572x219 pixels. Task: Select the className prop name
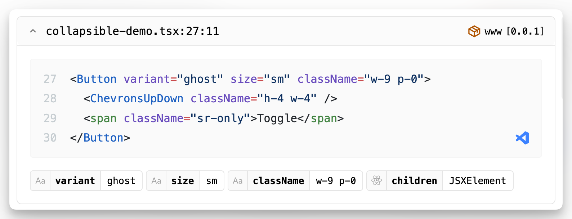click(278, 181)
